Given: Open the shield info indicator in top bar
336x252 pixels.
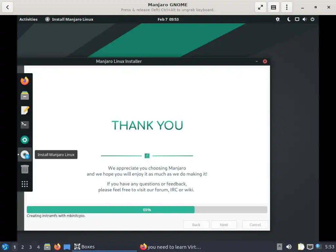Looking at the screenshot, I should (x=278, y=19).
